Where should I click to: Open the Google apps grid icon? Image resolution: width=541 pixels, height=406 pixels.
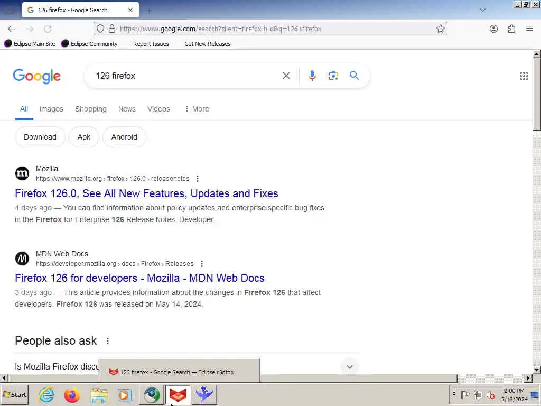pyautogui.click(x=524, y=76)
